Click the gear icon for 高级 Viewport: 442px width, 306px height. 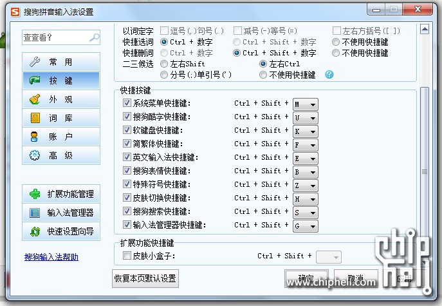click(35, 155)
